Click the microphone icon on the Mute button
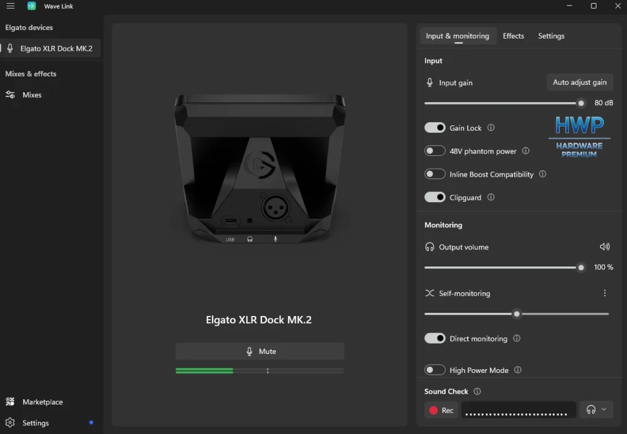The image size is (627, 434). point(249,351)
